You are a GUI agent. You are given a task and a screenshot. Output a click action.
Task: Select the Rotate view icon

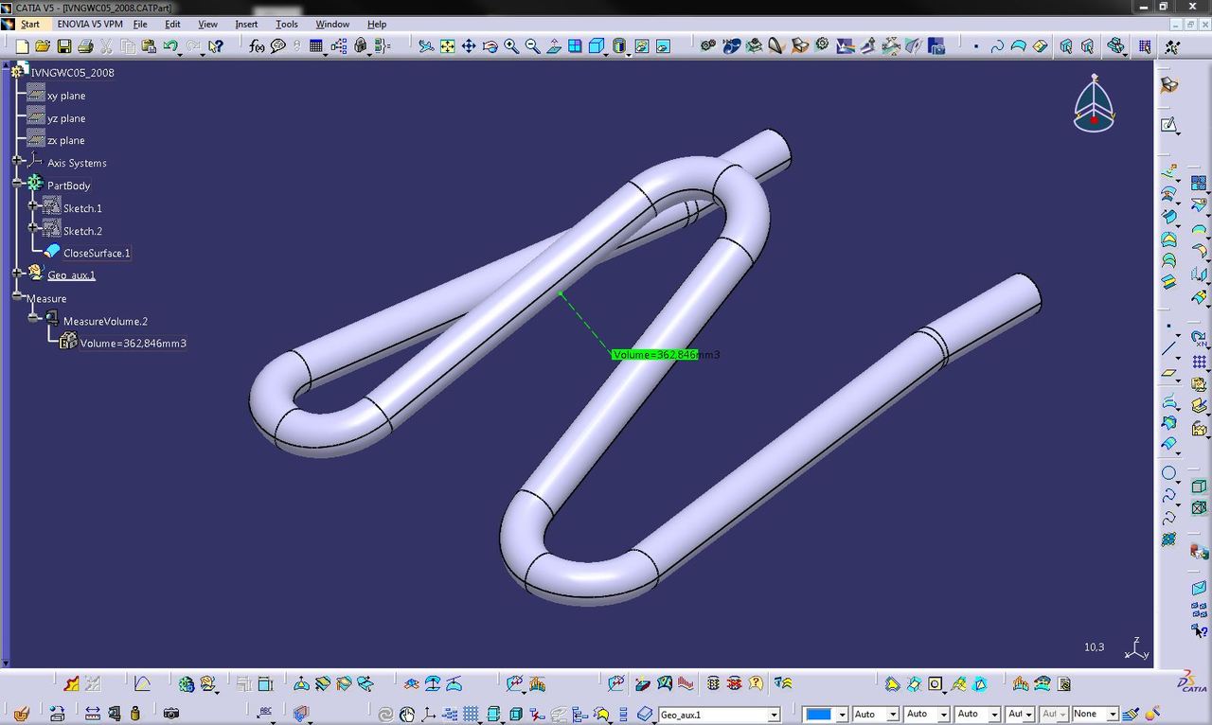point(490,45)
